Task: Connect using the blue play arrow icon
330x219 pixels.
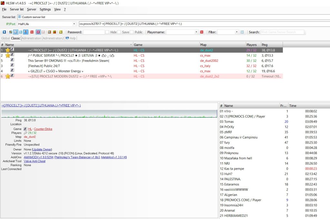Action: tap(5, 32)
